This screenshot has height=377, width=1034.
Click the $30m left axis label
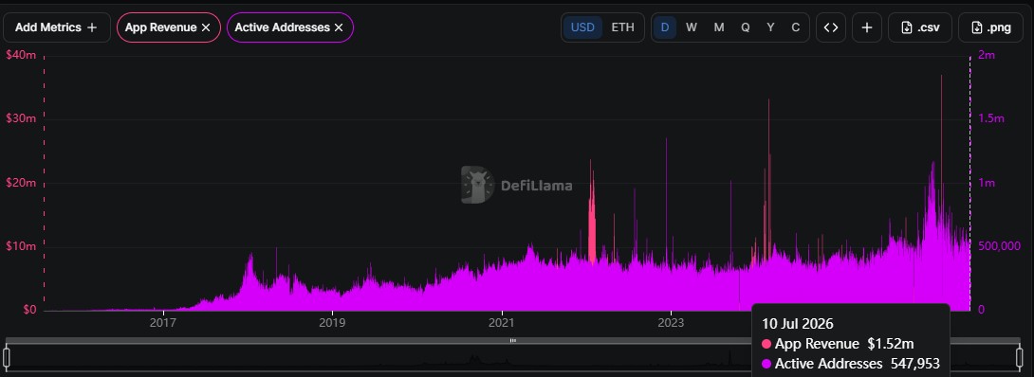pyautogui.click(x=21, y=119)
